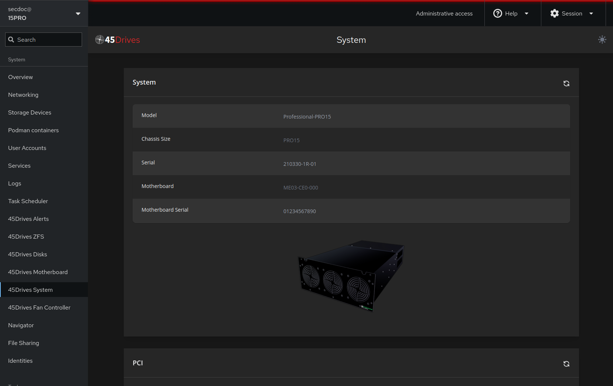Open Logs in the sidebar
Screen dimensions: 613x386
tap(44, 183)
